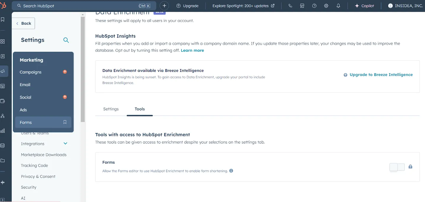
Task: Open the notifications bell icon
Action: click(x=338, y=6)
